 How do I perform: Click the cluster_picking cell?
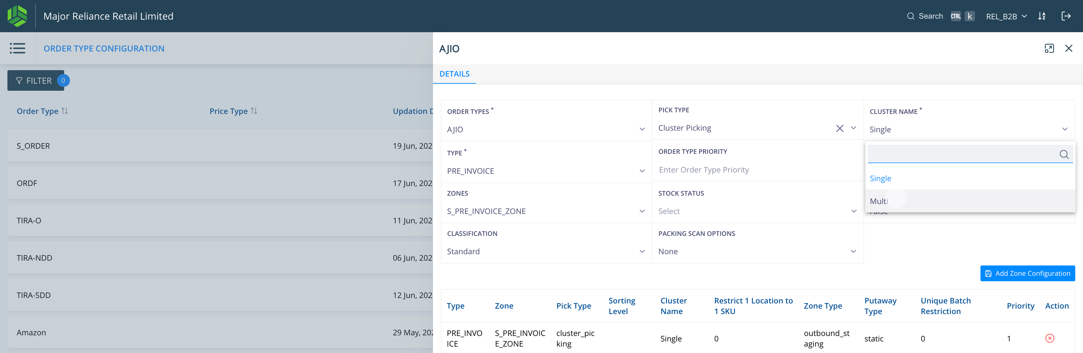[x=575, y=338]
